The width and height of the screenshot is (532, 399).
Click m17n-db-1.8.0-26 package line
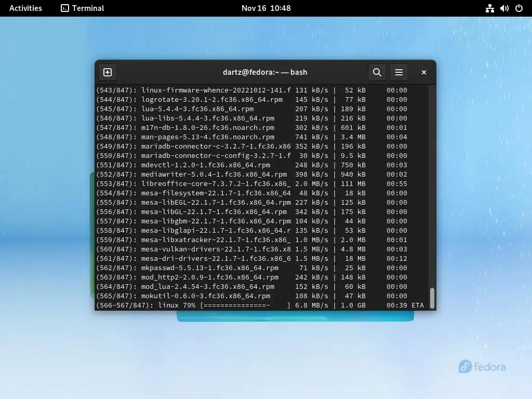(x=251, y=128)
